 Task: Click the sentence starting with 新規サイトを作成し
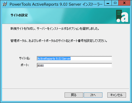pyautogui.click(x=55, y=29)
